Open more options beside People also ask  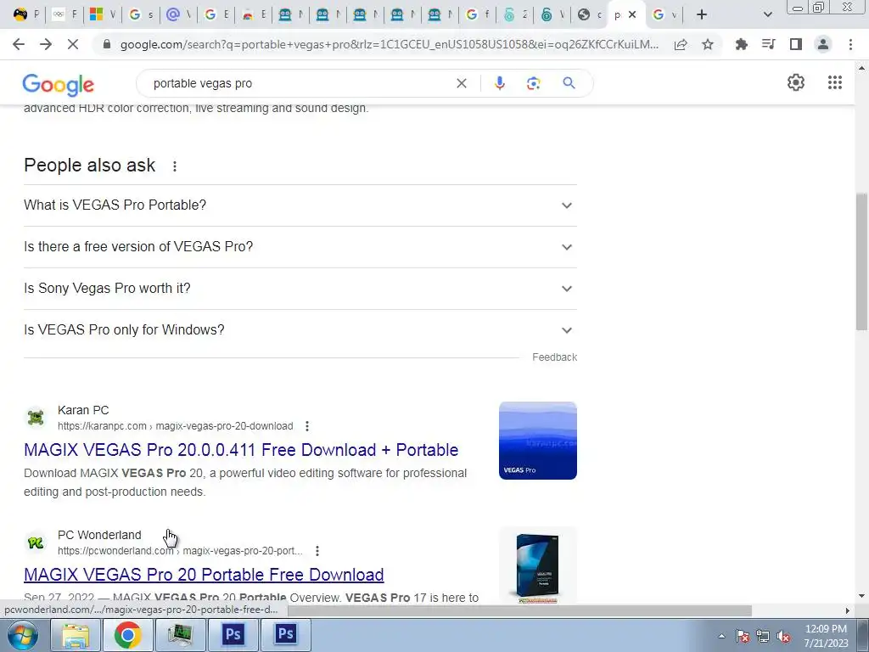tap(175, 166)
